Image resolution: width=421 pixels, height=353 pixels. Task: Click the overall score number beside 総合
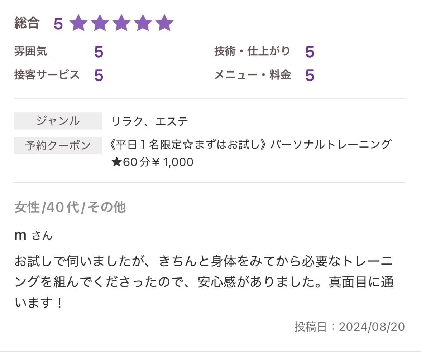pos(58,24)
